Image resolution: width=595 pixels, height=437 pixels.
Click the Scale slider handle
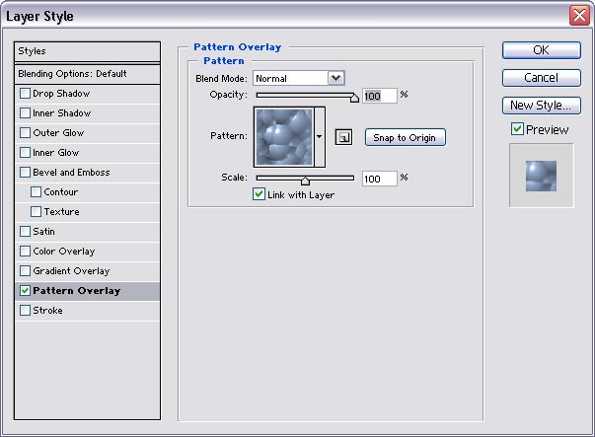(305, 181)
